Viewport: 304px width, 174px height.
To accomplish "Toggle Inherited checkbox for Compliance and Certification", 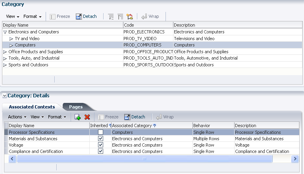I will point(100,151).
